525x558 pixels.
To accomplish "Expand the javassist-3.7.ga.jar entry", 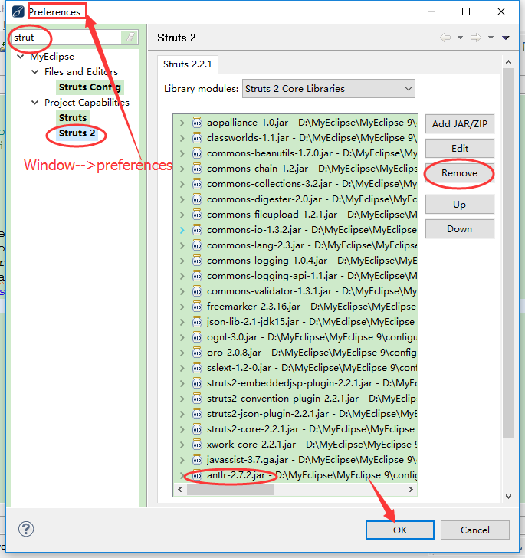I will click(182, 460).
